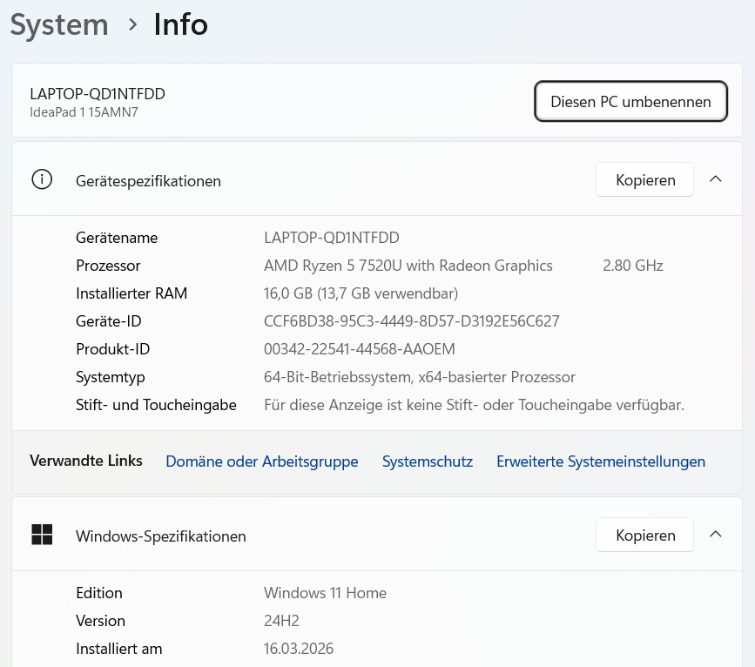Collapse the Windows-Spezifikationen section chevron
This screenshot has width=755, height=667.
716,534
